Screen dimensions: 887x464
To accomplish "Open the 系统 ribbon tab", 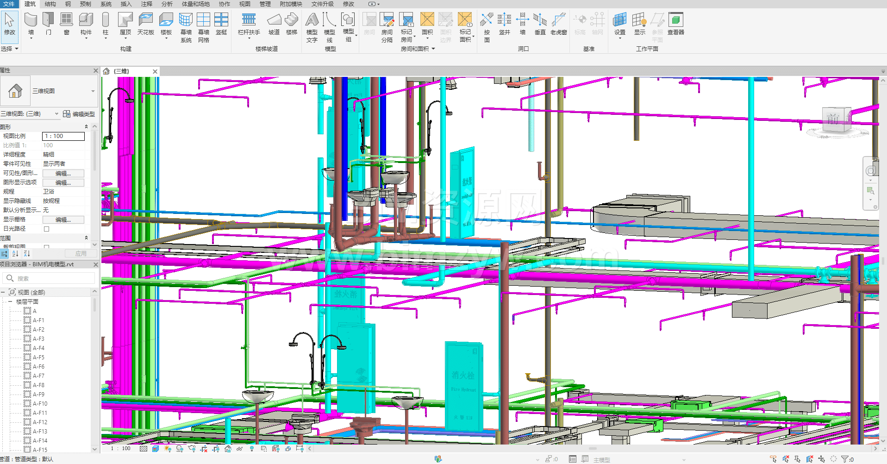I will (106, 4).
